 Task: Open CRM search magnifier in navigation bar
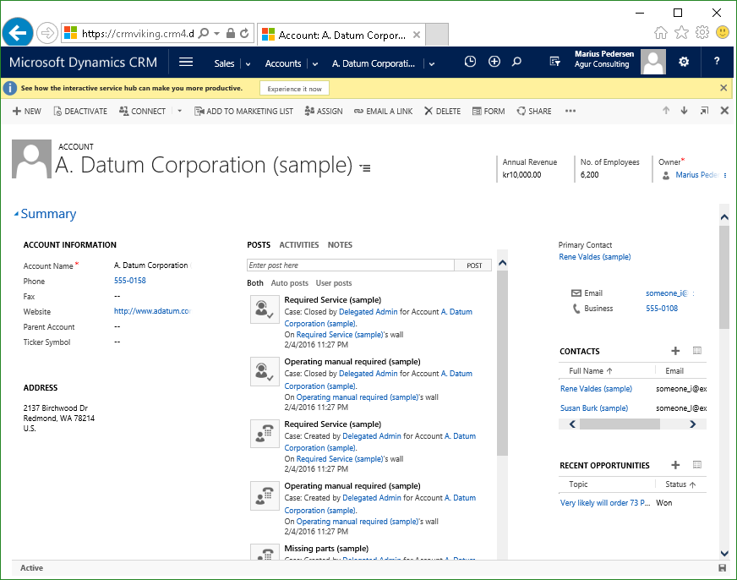coord(516,62)
